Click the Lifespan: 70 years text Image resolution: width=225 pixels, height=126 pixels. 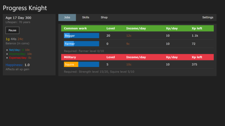pos(18,22)
